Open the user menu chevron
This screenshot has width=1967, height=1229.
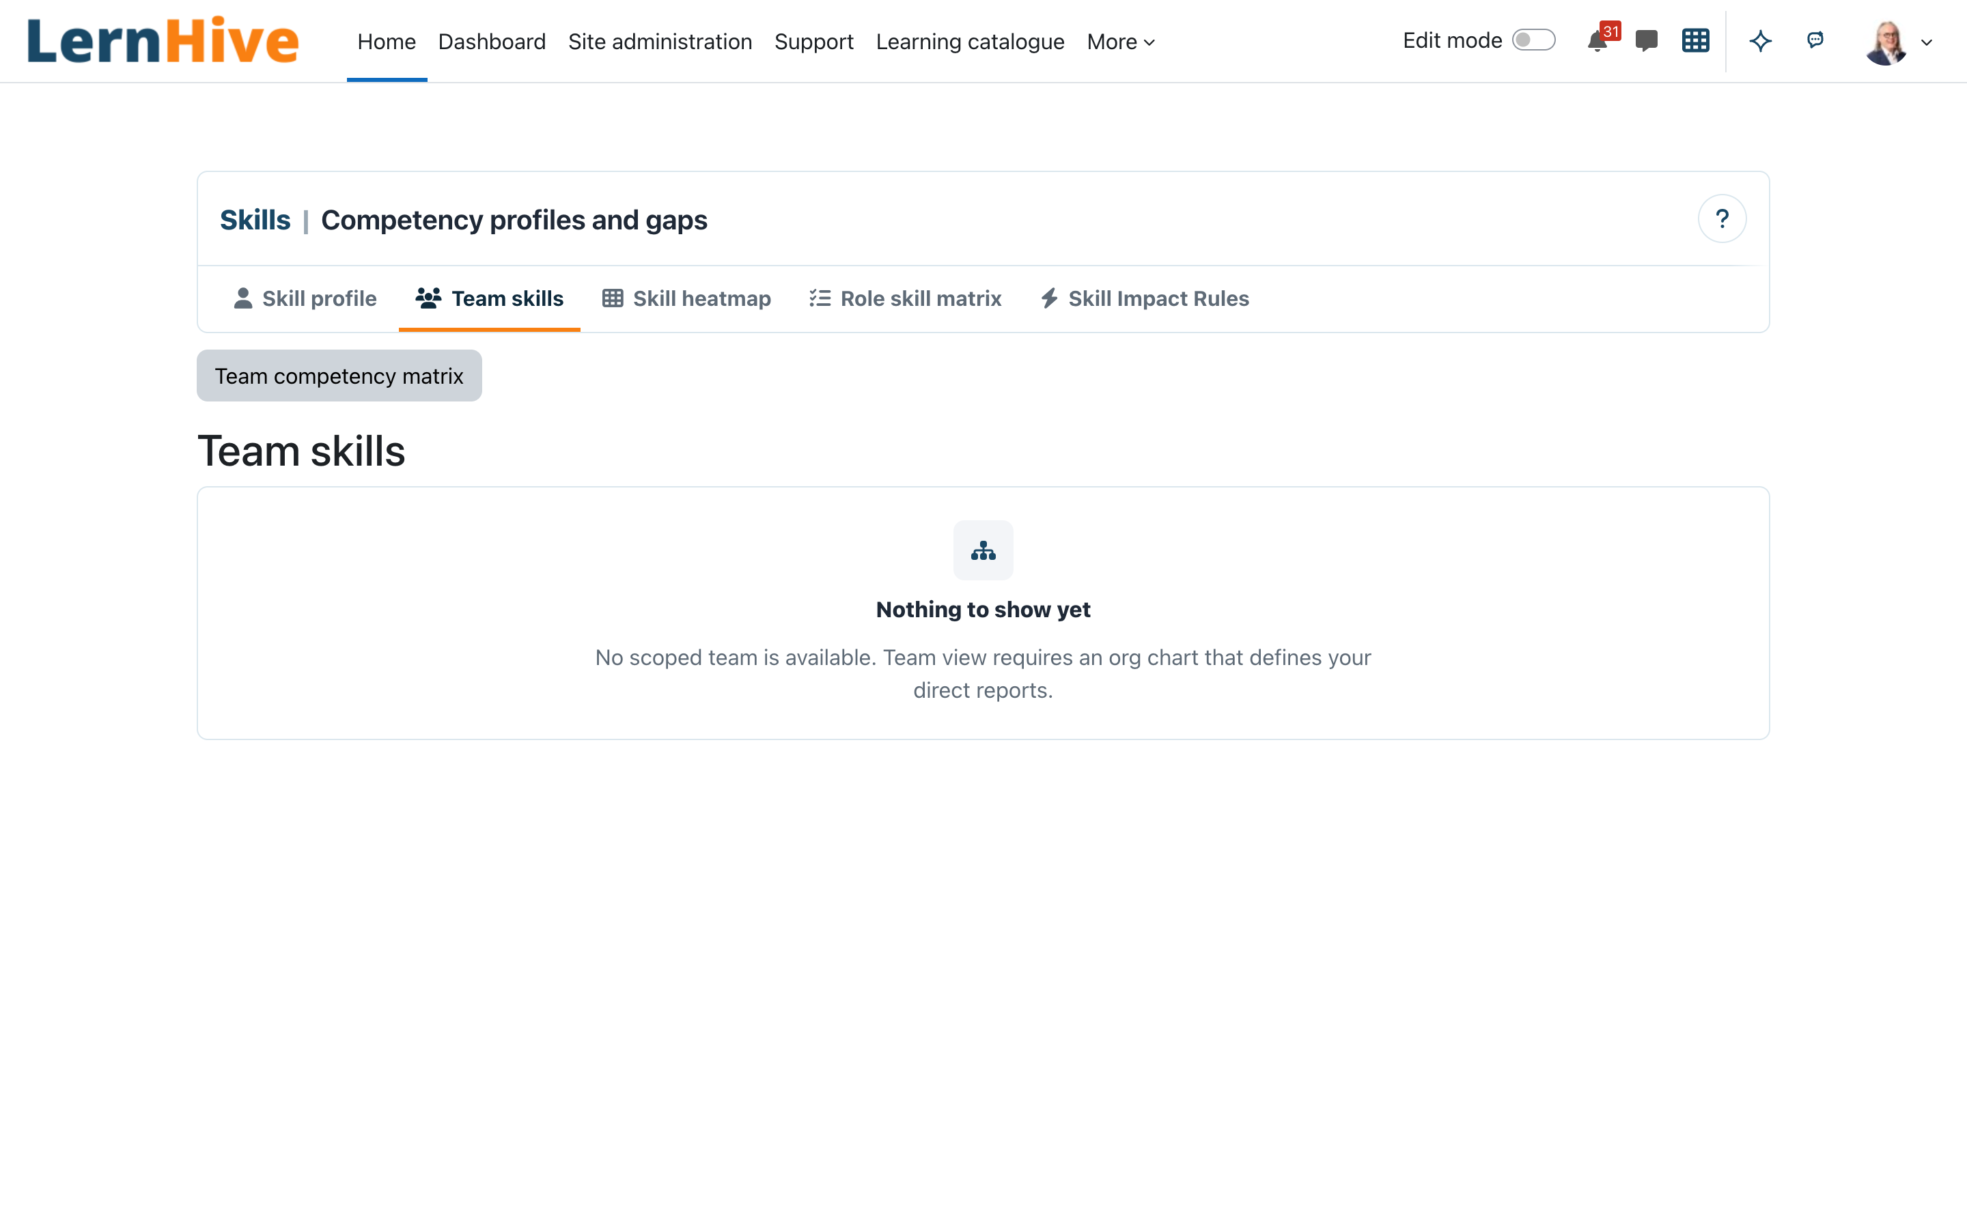coord(1926,42)
